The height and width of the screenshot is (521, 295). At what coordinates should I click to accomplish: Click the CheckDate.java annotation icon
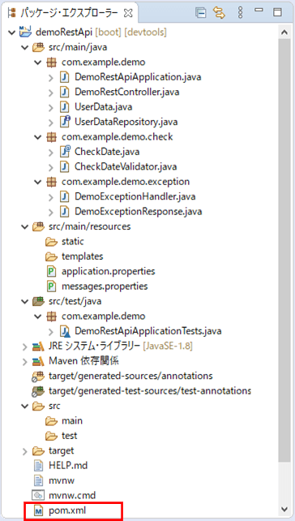click(x=65, y=151)
